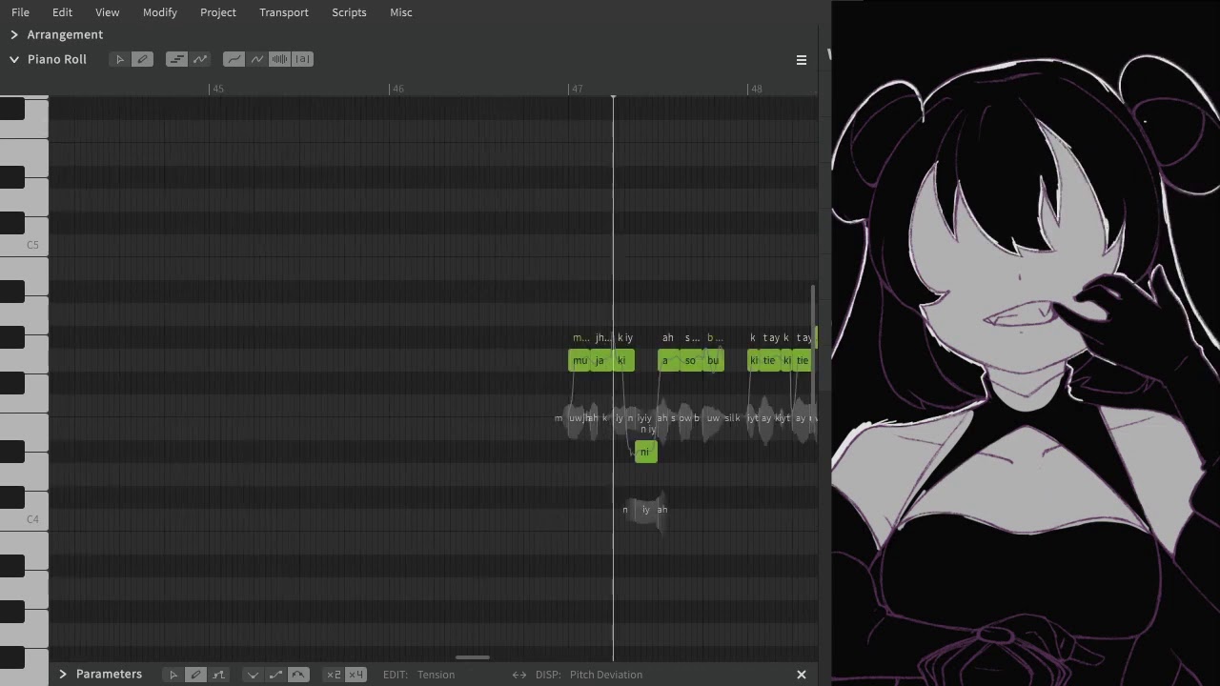The width and height of the screenshot is (1220, 686).
Task: Select pencil tool in Parameters panel
Action: (x=195, y=675)
